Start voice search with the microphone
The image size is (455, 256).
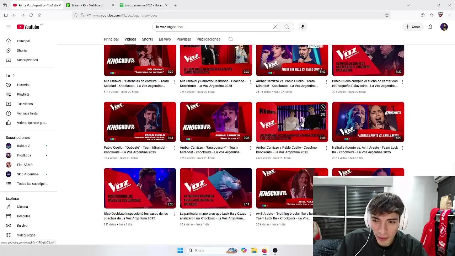303,27
